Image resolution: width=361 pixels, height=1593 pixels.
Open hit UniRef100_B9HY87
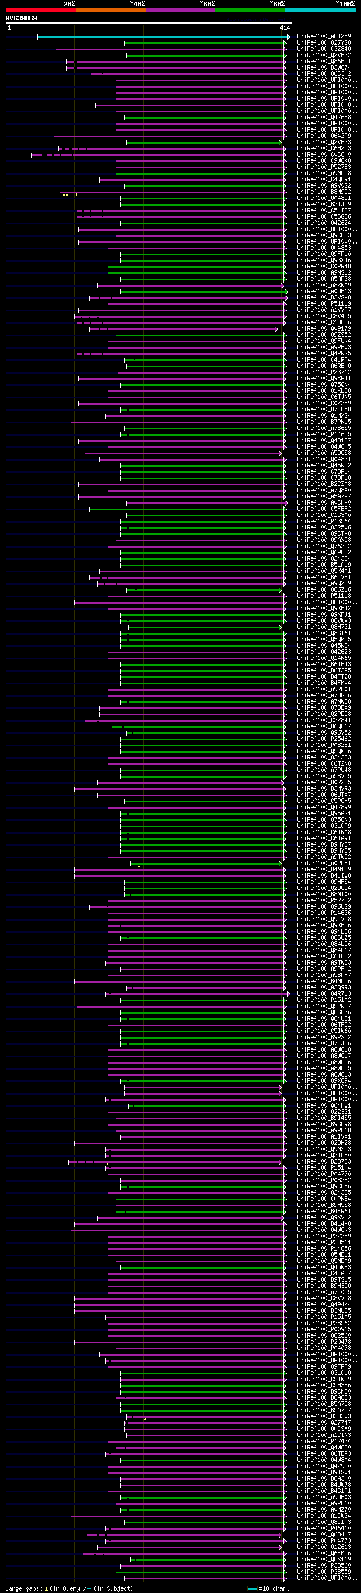[x=324, y=844]
